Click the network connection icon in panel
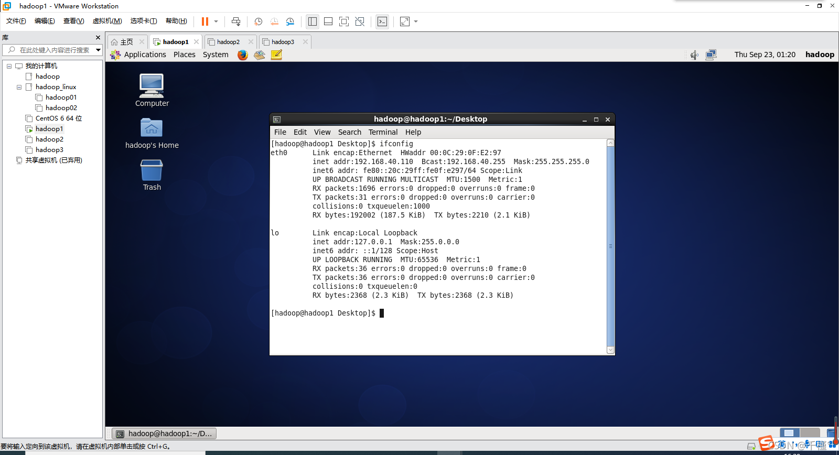839x455 pixels. [x=711, y=55]
